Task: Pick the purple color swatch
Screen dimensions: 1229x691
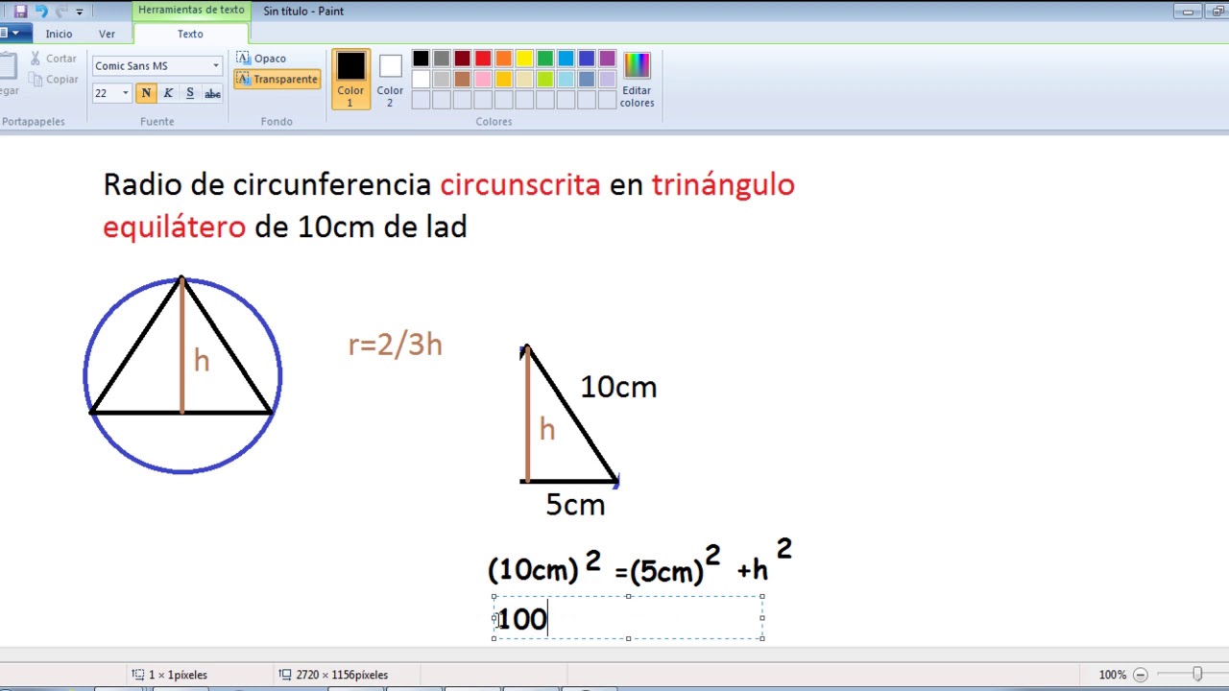Action: tap(608, 59)
